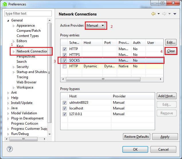
Task: Expand the Progress Customer Support node
Action: tap(8, 129)
